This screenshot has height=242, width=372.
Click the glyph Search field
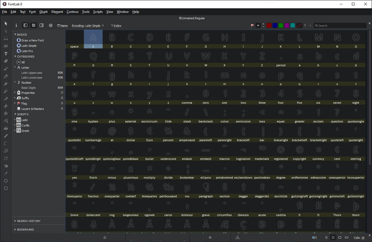point(340,25)
